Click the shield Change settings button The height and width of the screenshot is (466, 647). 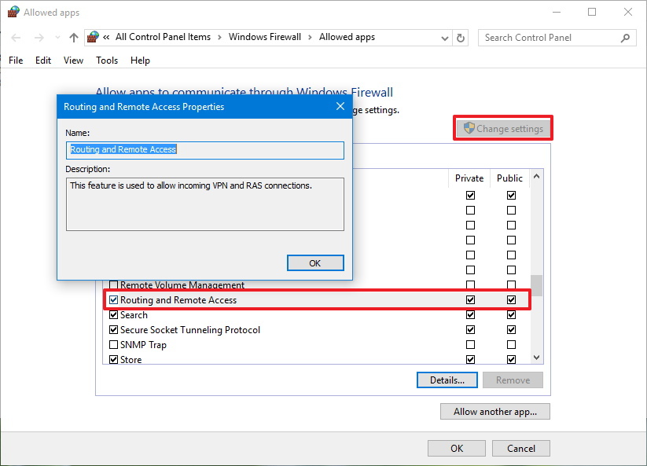(x=503, y=128)
